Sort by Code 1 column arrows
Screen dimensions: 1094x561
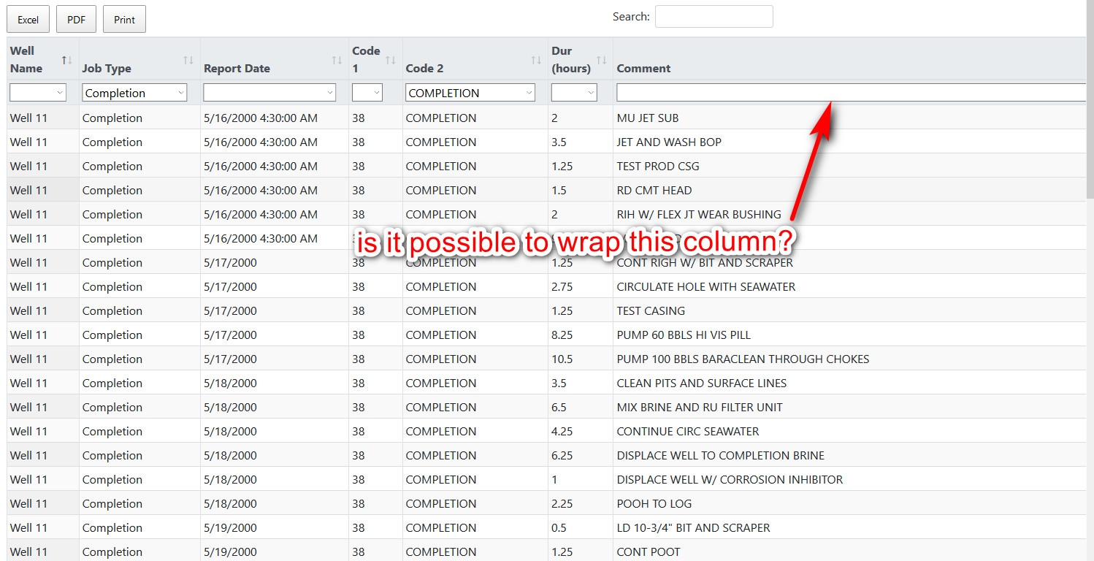pos(391,60)
